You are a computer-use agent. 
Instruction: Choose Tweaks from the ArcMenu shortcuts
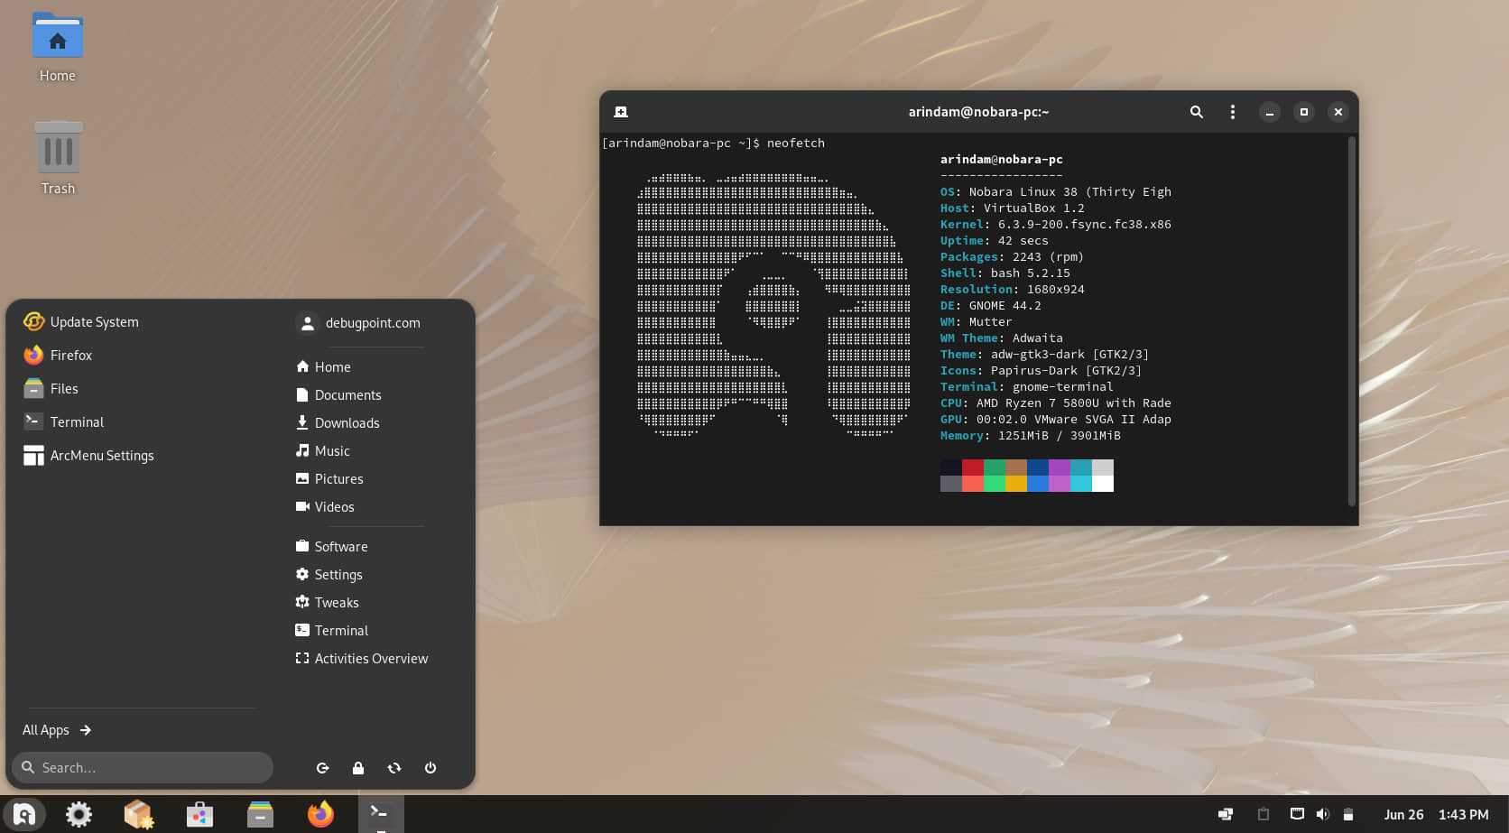pyautogui.click(x=336, y=603)
